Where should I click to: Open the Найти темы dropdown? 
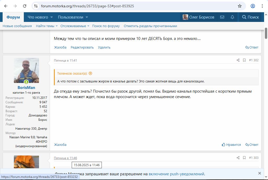[x=46, y=26]
